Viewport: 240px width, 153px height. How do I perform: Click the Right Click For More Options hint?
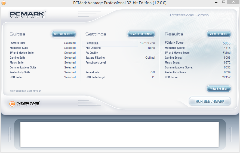click(x=25, y=91)
